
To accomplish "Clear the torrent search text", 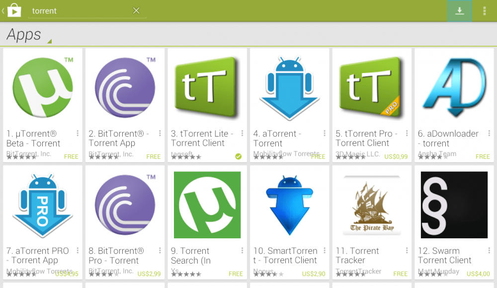I will point(136,10).
